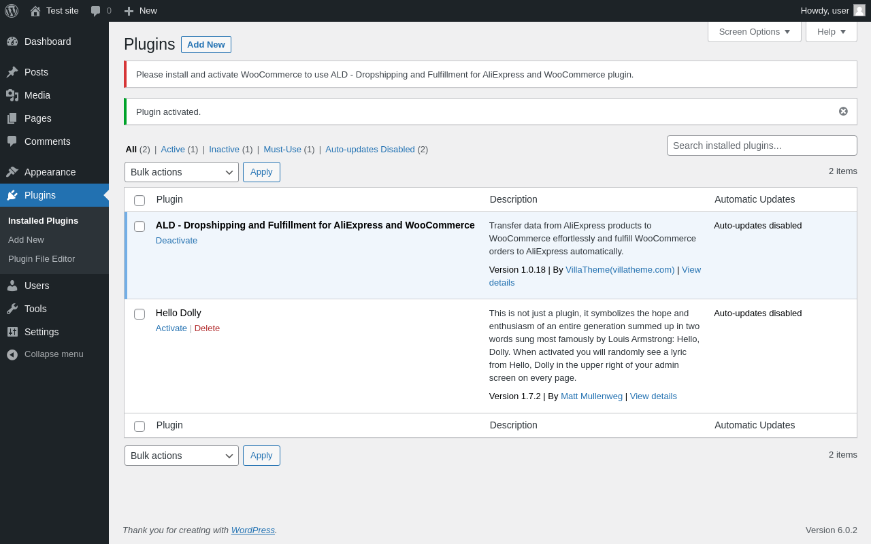This screenshot has width=871, height=544.
Task: Toggle select-all checkbox in table header
Action: [x=139, y=201]
